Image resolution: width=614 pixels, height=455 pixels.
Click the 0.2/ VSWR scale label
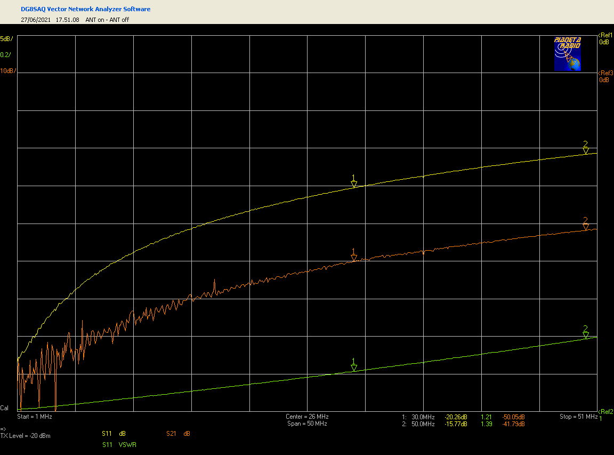coord(6,55)
